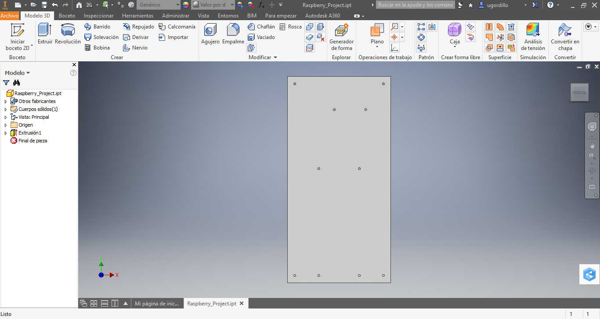Launch Análisis de tensión simulation
The height and width of the screenshot is (319, 600).
[533, 37]
